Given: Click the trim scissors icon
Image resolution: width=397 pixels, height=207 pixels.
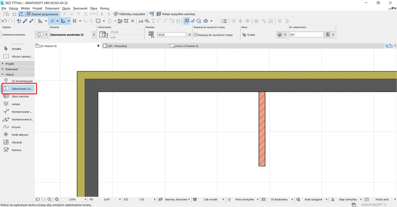Looking at the screenshot, I should [x=141, y=21].
